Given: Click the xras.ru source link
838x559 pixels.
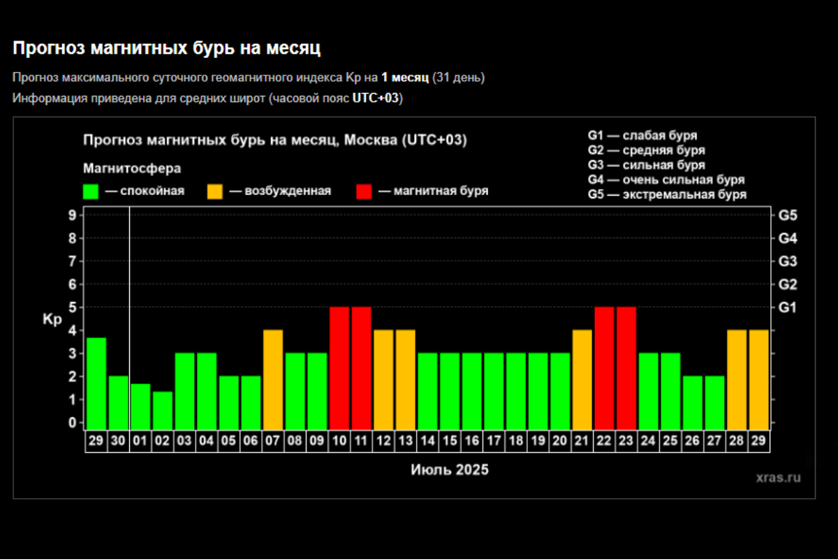Looking at the screenshot, I should click(x=778, y=478).
